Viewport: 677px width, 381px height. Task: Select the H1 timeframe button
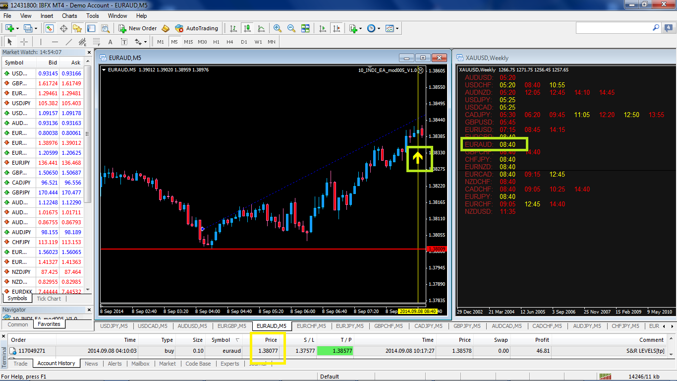tap(216, 42)
